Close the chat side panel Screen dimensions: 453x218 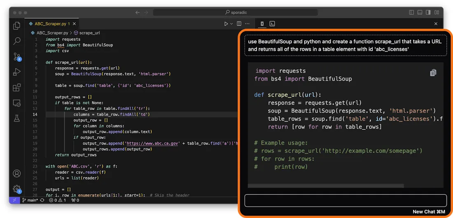point(436,24)
